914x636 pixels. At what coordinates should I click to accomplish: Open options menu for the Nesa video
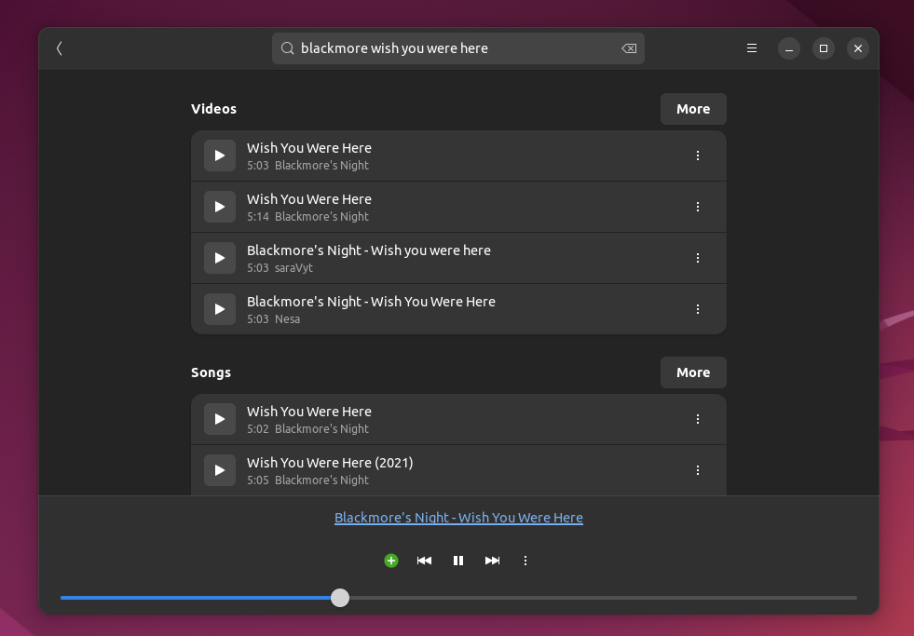tap(698, 309)
